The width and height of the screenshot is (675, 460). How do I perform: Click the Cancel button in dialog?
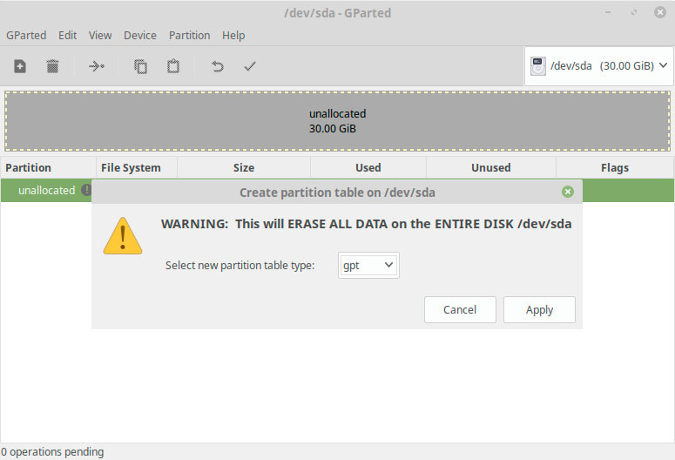click(x=460, y=309)
